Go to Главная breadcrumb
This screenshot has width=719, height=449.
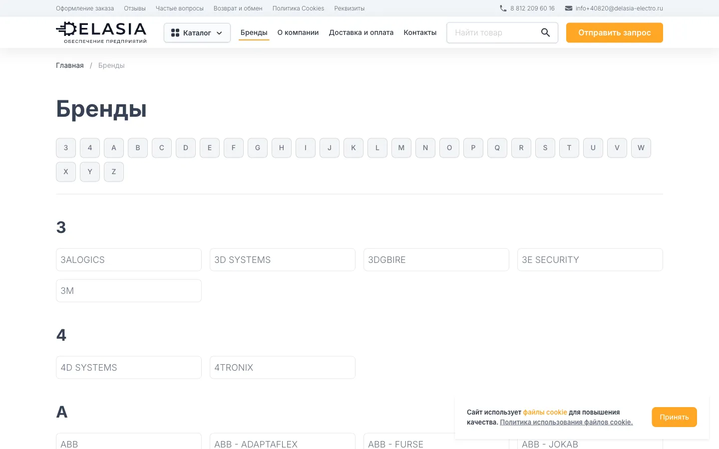pyautogui.click(x=70, y=65)
